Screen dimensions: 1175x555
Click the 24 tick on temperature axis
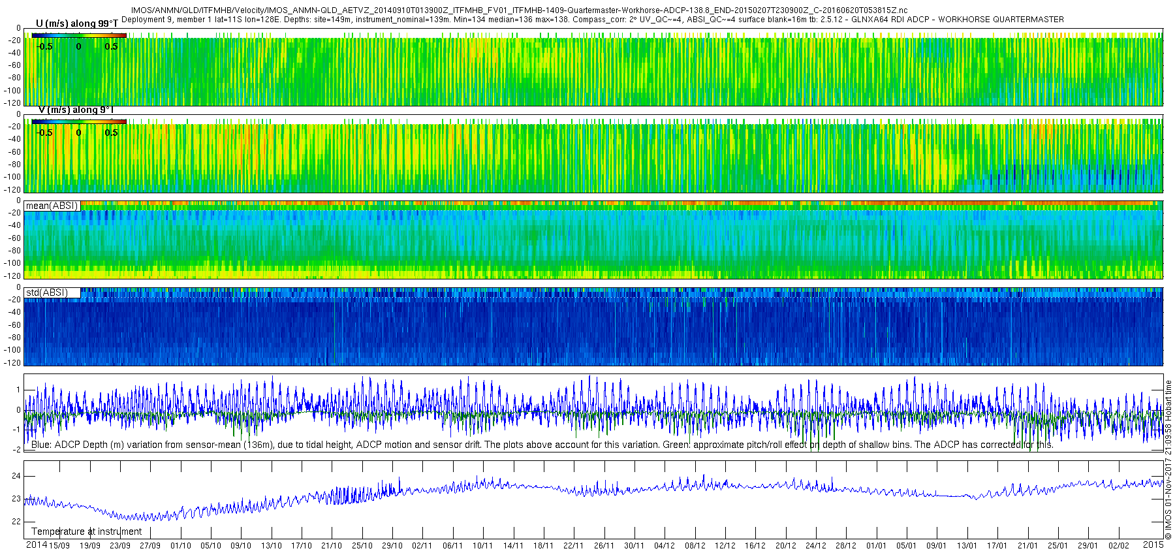16,476
